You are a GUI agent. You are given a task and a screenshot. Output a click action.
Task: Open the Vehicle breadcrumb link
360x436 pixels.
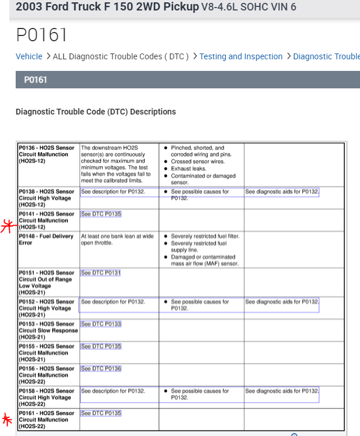29,56
